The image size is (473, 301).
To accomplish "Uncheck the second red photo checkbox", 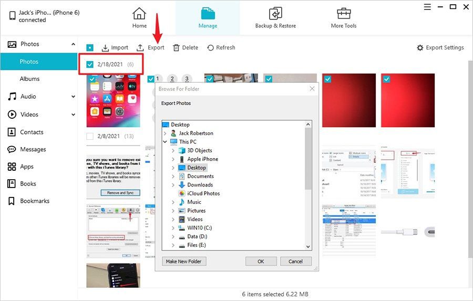I will coord(386,79).
